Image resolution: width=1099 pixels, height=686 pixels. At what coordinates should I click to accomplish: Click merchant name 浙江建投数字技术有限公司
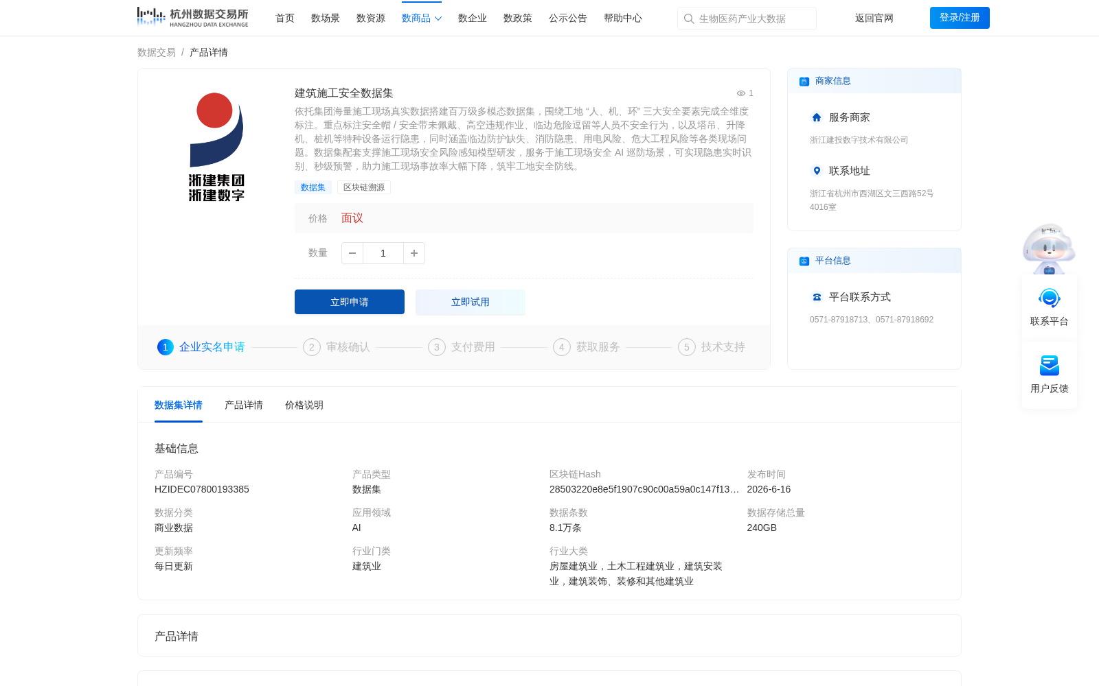[859, 140]
